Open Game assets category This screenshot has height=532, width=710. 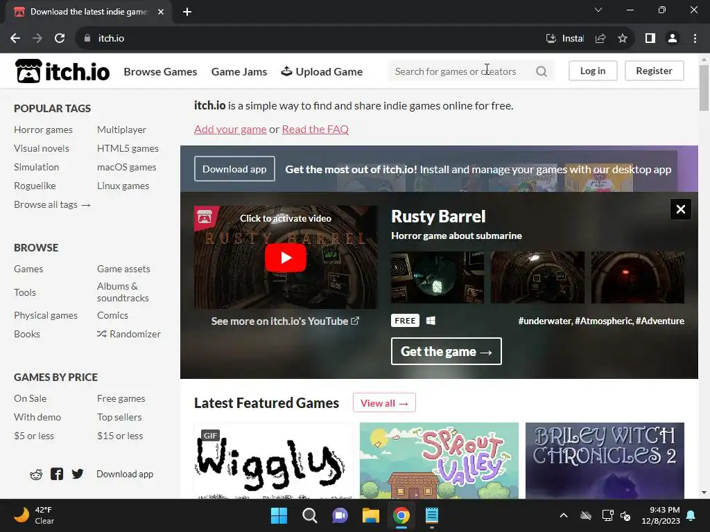[123, 269]
